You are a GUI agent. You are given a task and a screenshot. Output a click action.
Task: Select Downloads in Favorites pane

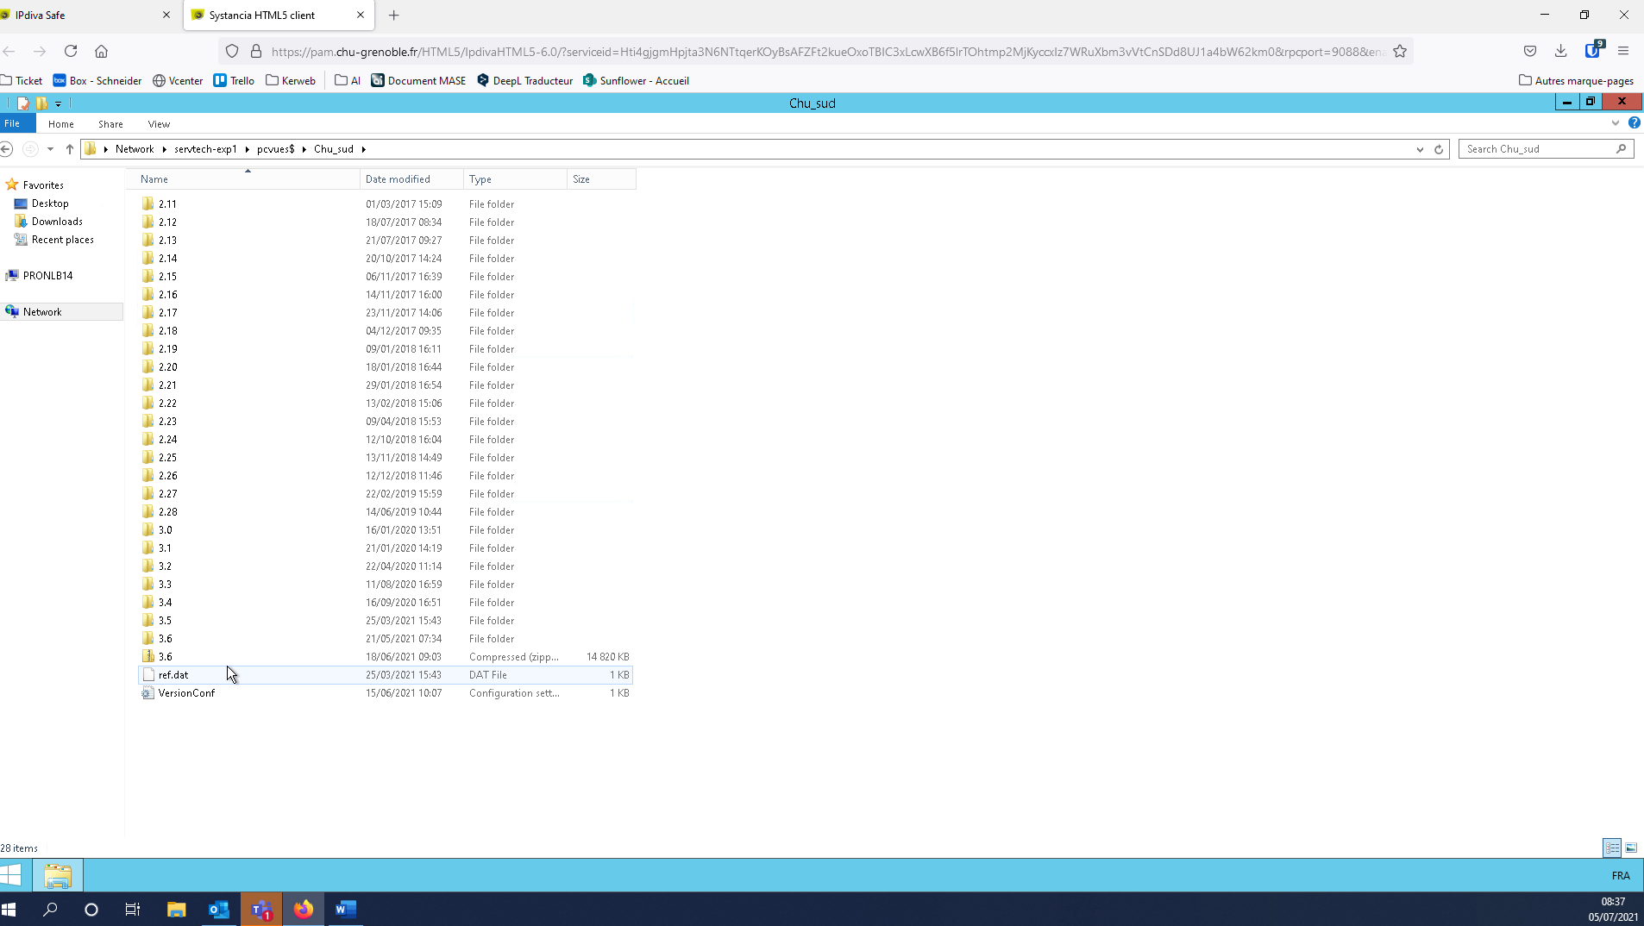57,222
